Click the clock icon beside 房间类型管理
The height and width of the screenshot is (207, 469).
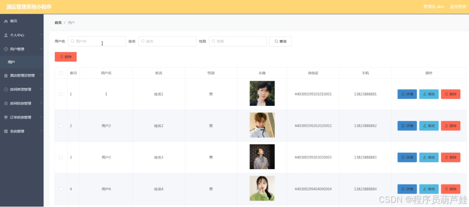point(6,89)
